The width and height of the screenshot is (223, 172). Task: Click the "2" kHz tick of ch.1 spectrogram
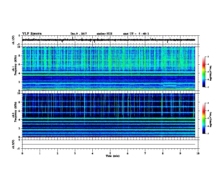pos(19,82)
